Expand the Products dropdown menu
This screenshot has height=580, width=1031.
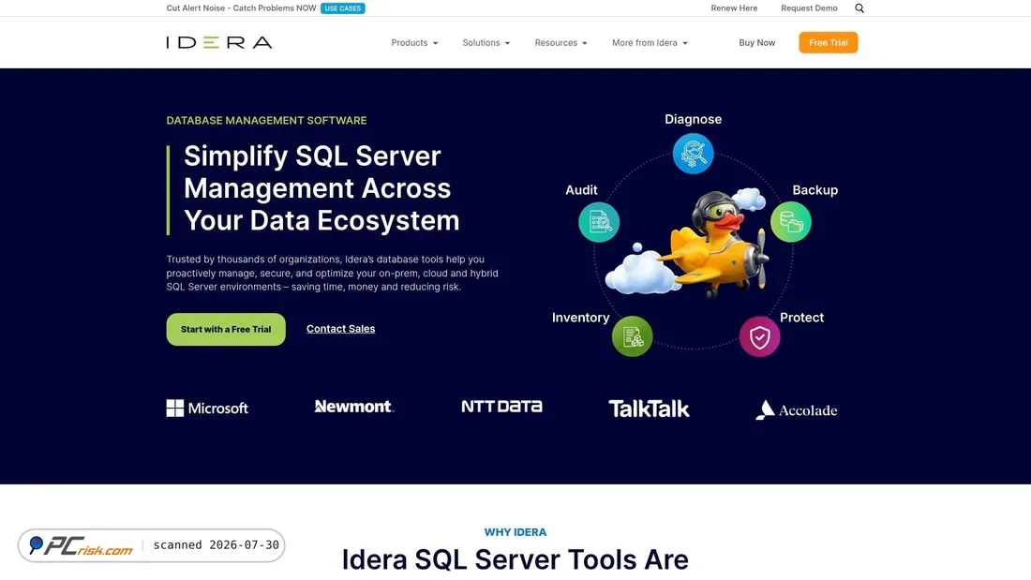(x=414, y=43)
